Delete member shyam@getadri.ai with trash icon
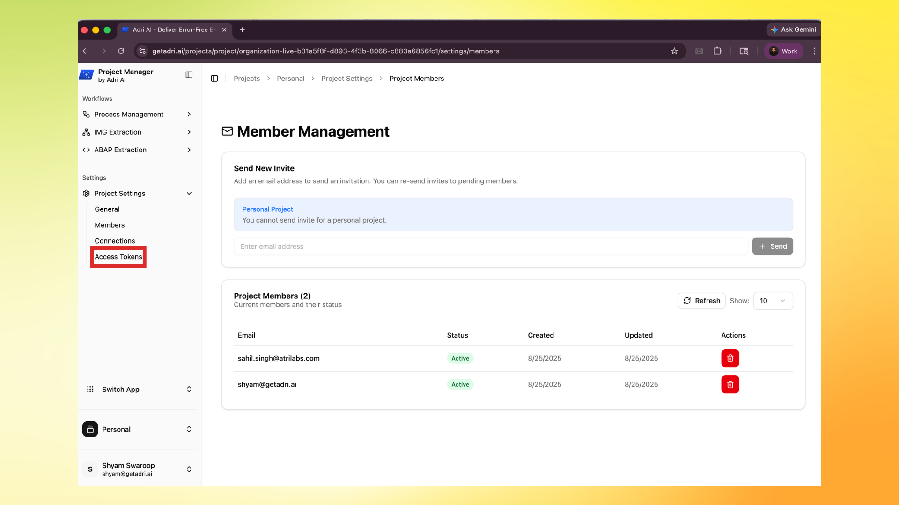Viewport: 899px width, 505px height. [x=730, y=384]
